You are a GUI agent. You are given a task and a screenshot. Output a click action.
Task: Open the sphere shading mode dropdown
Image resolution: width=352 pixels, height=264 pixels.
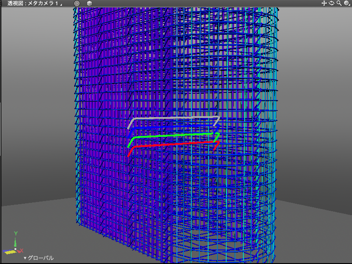click(x=347, y=3)
